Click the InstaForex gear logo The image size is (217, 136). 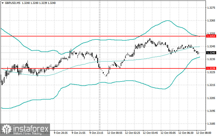6,129
